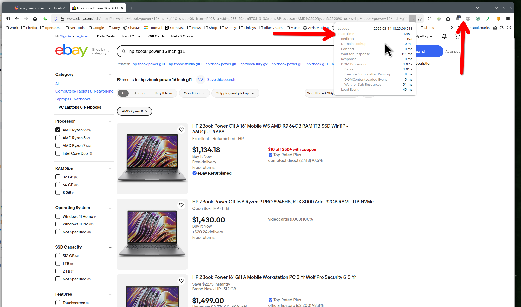Select the All listings tab
521x307 pixels.
point(123,93)
